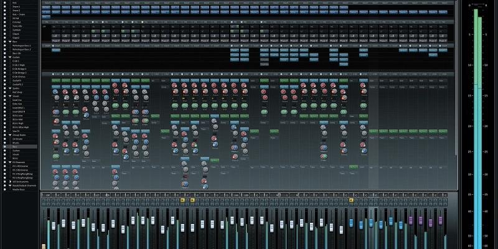Click the leftmost purple channel fader
This screenshot has width=498, height=249.
pyautogui.click(x=410, y=220)
